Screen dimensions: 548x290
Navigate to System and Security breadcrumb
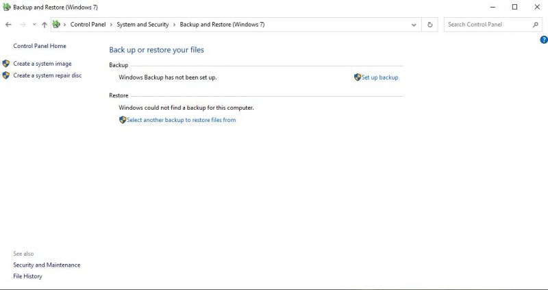pyautogui.click(x=142, y=25)
